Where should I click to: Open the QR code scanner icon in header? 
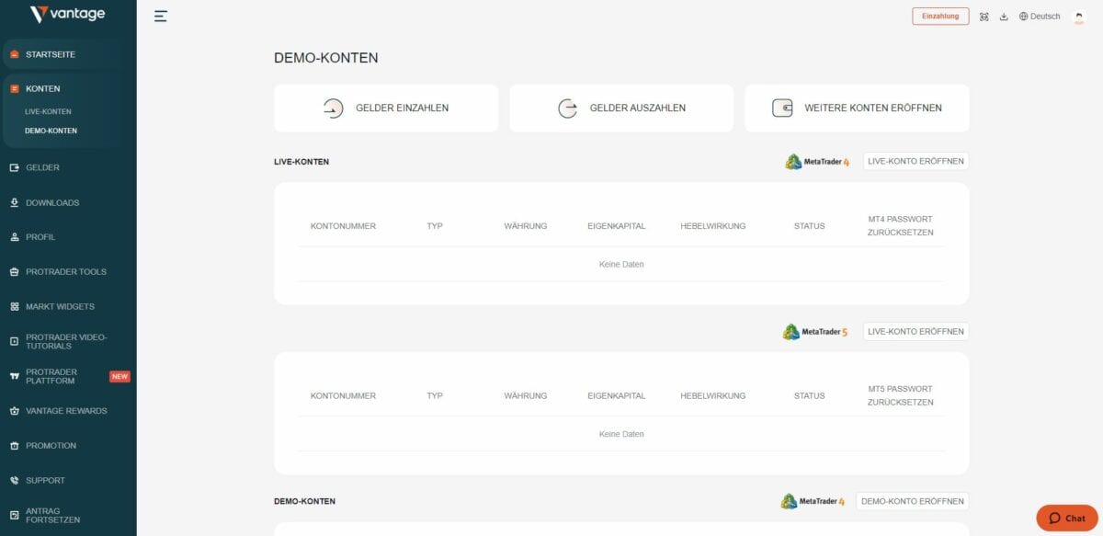pyautogui.click(x=984, y=16)
